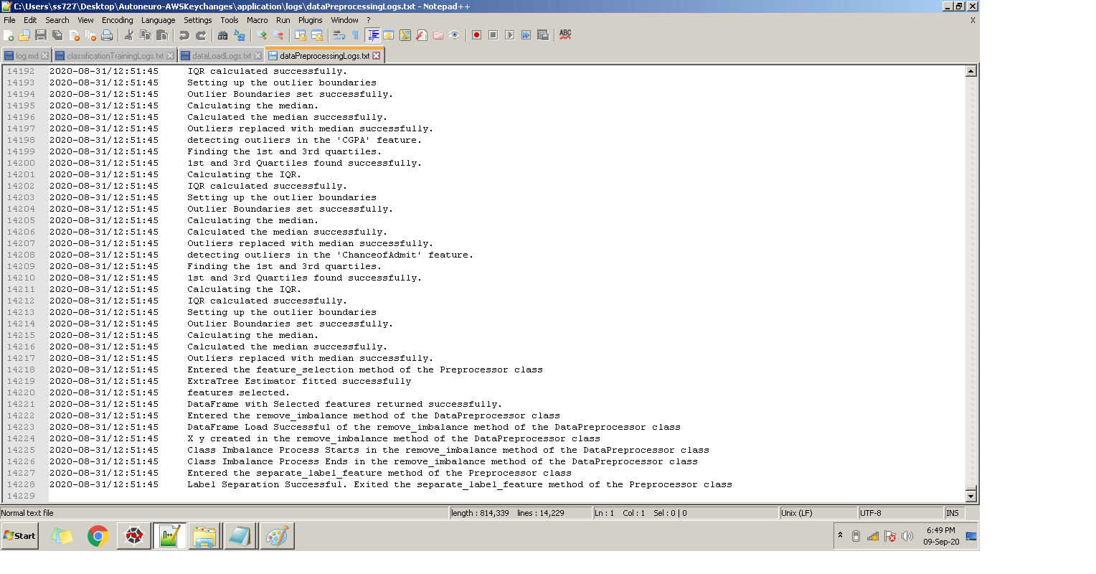Open the Macro menu
Viewport: 1096px width, 574px height.
click(x=257, y=20)
